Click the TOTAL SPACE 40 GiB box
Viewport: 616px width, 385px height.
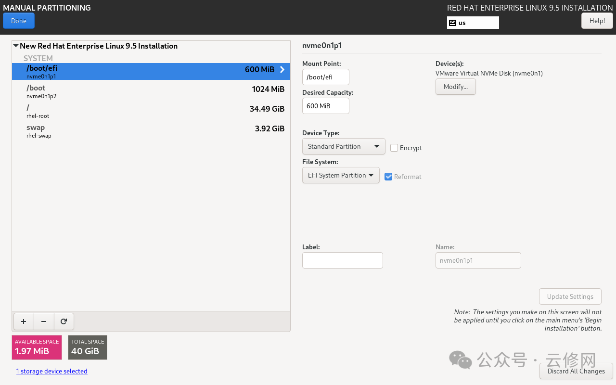click(x=88, y=347)
